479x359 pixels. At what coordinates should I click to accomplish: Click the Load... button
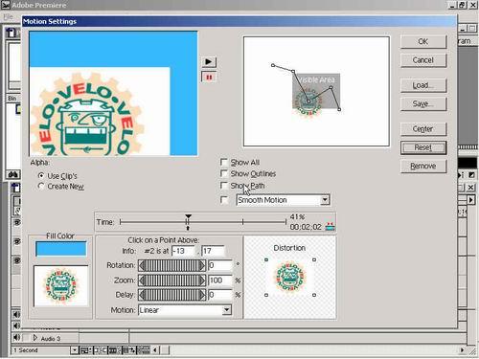(423, 85)
